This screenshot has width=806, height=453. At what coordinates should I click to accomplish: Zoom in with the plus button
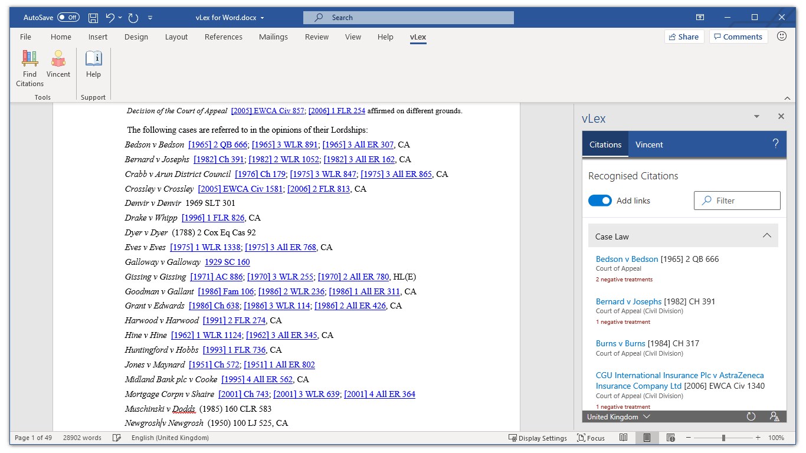coord(758,438)
